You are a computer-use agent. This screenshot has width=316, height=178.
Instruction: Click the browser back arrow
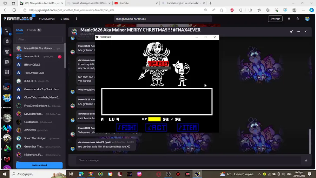click(x=5, y=10)
